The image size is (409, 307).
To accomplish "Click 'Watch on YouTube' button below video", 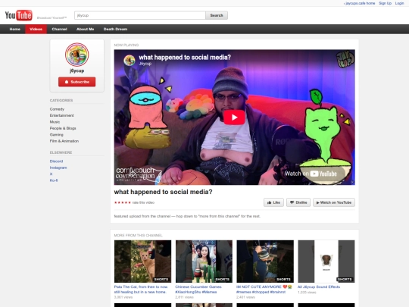I will pyautogui.click(x=334, y=202).
